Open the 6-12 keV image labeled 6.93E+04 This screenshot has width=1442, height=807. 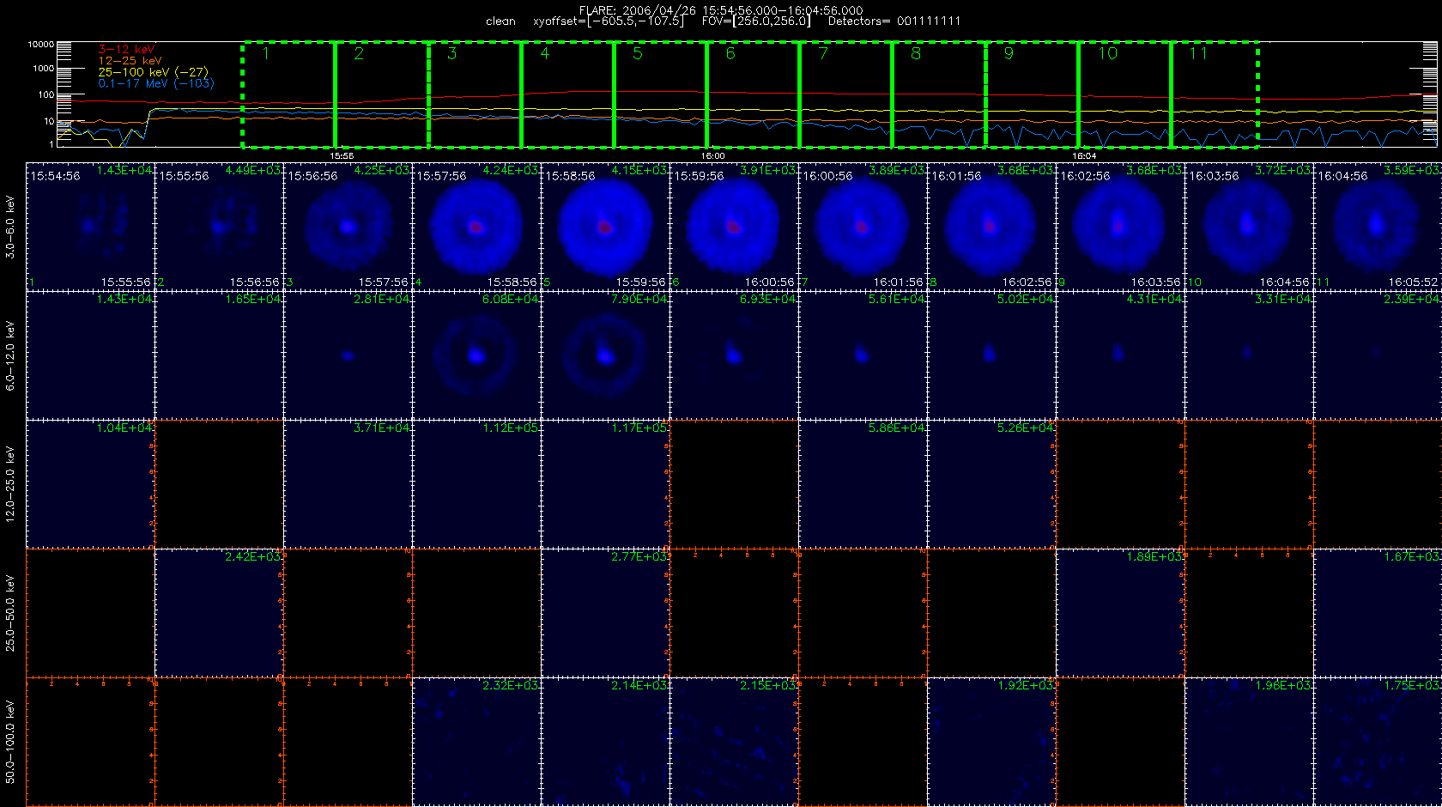tap(734, 355)
